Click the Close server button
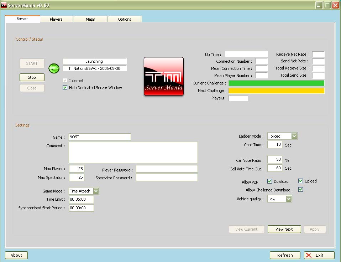Screen dimensions: 341x262 tap(32, 88)
